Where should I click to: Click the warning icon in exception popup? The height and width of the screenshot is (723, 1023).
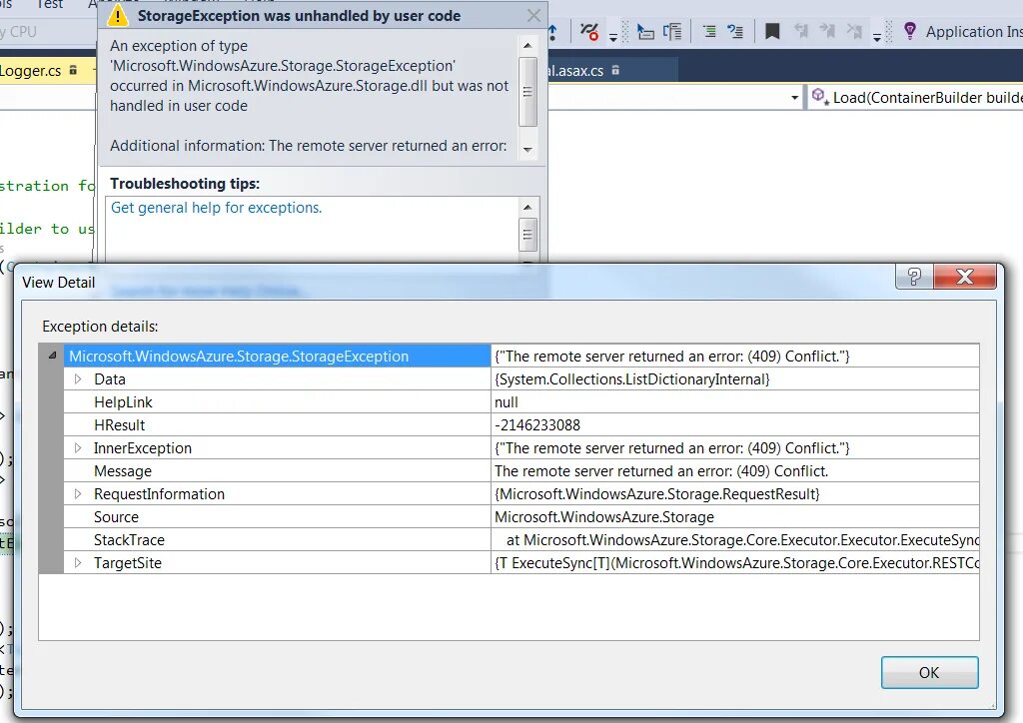point(118,16)
